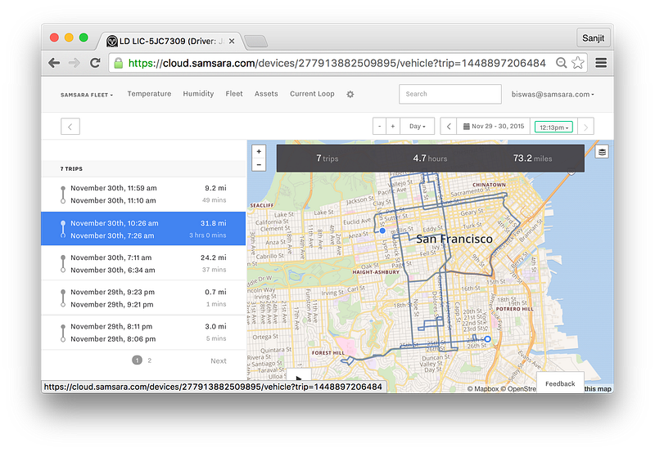Click the Mapbox attribution link
This screenshot has height=452, width=655.
pos(482,388)
